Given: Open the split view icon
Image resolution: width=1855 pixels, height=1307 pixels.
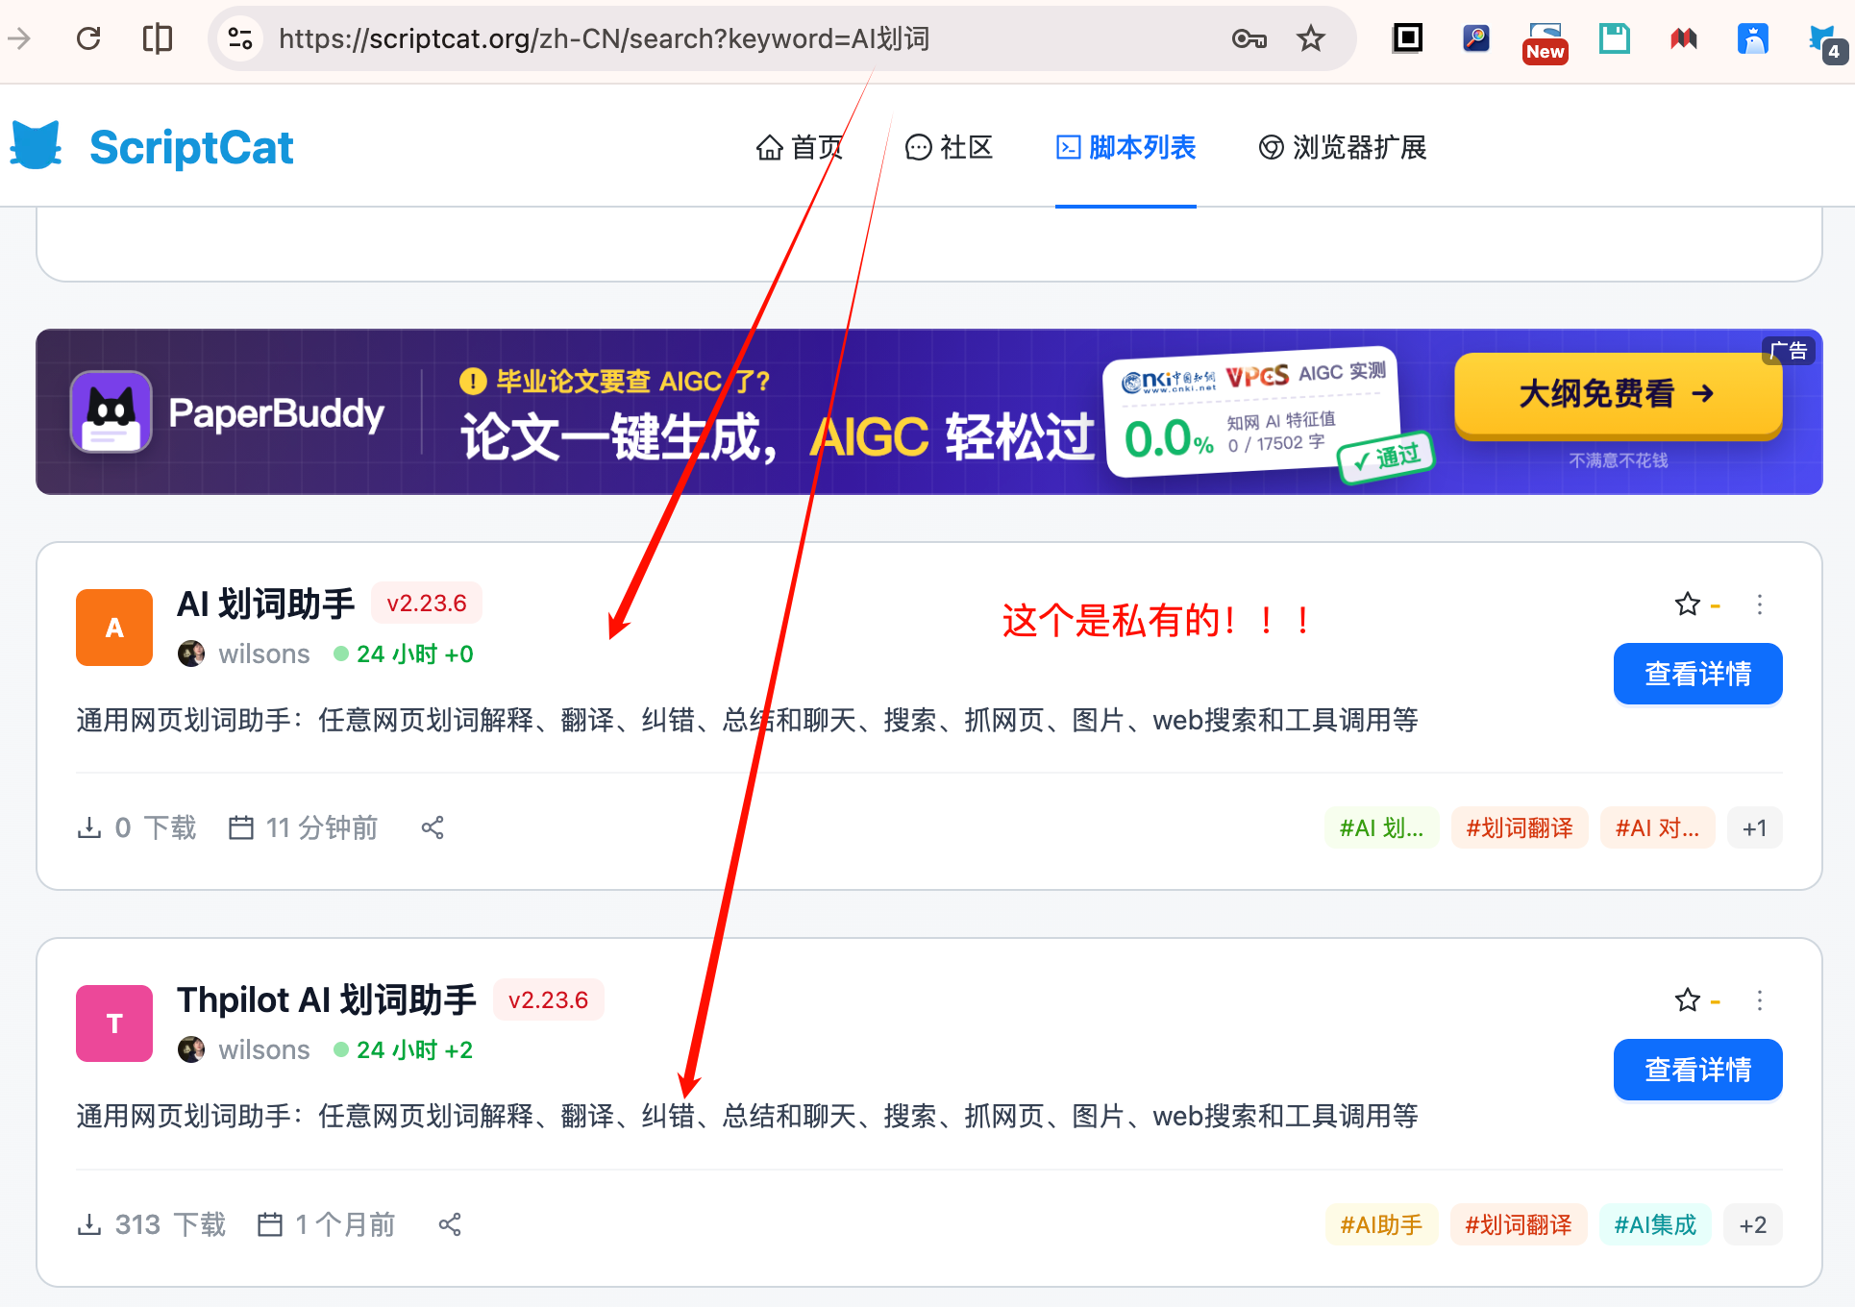Looking at the screenshot, I should (x=157, y=38).
